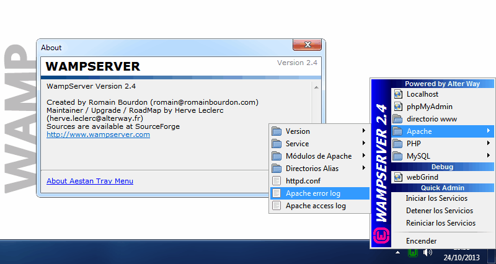
Task: Expand the PHP submenu arrow
Action: pyautogui.click(x=489, y=143)
